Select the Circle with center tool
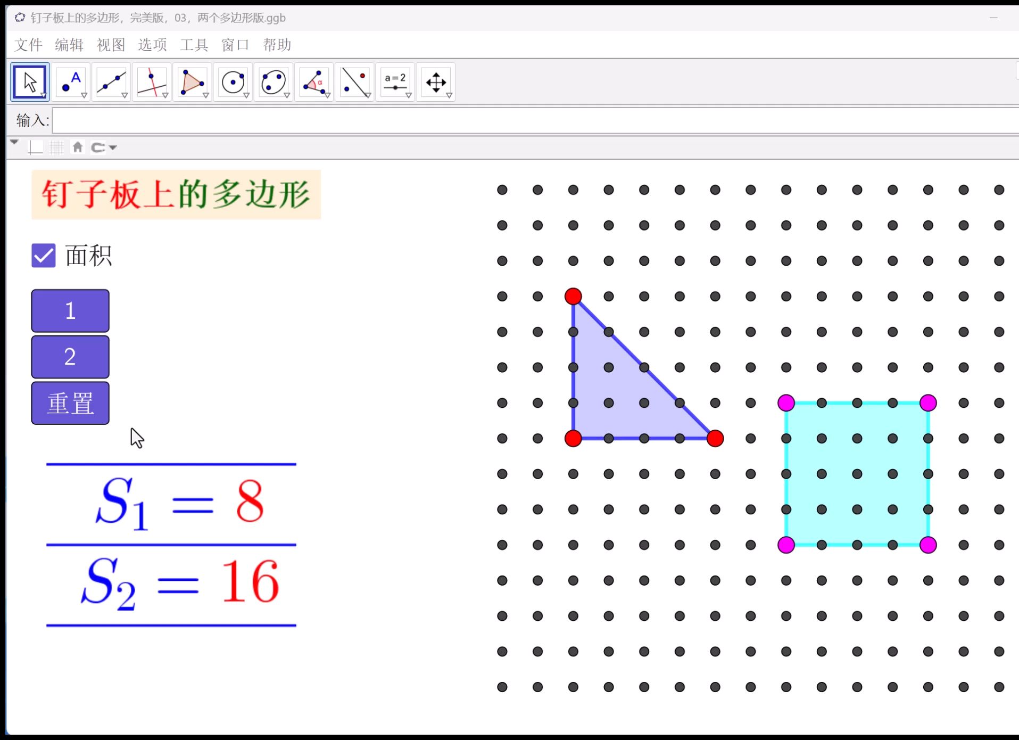This screenshot has height=740, width=1019. click(x=233, y=82)
